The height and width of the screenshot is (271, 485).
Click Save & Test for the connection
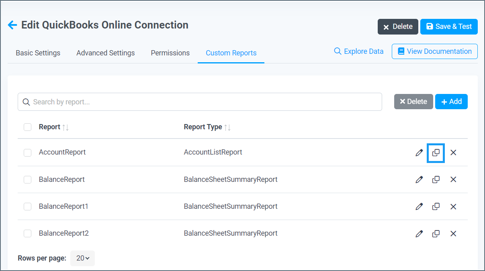449,26
